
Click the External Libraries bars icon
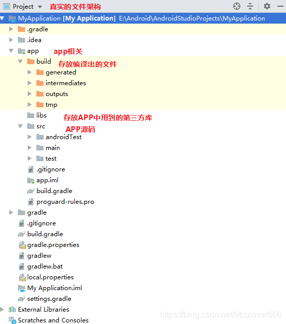click(x=12, y=310)
